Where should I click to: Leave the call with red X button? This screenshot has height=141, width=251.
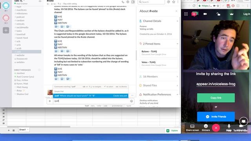click(216, 128)
